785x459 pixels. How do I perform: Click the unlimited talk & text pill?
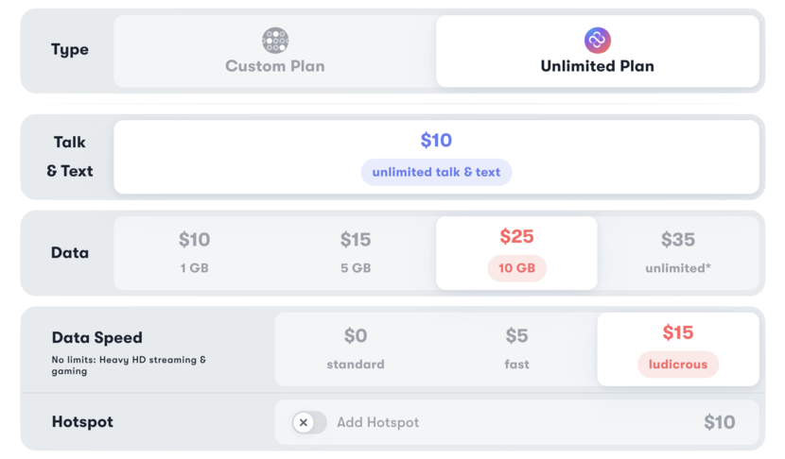pos(436,173)
